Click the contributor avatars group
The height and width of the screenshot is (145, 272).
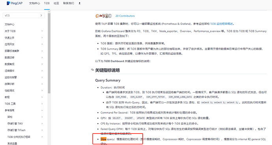[104, 16]
